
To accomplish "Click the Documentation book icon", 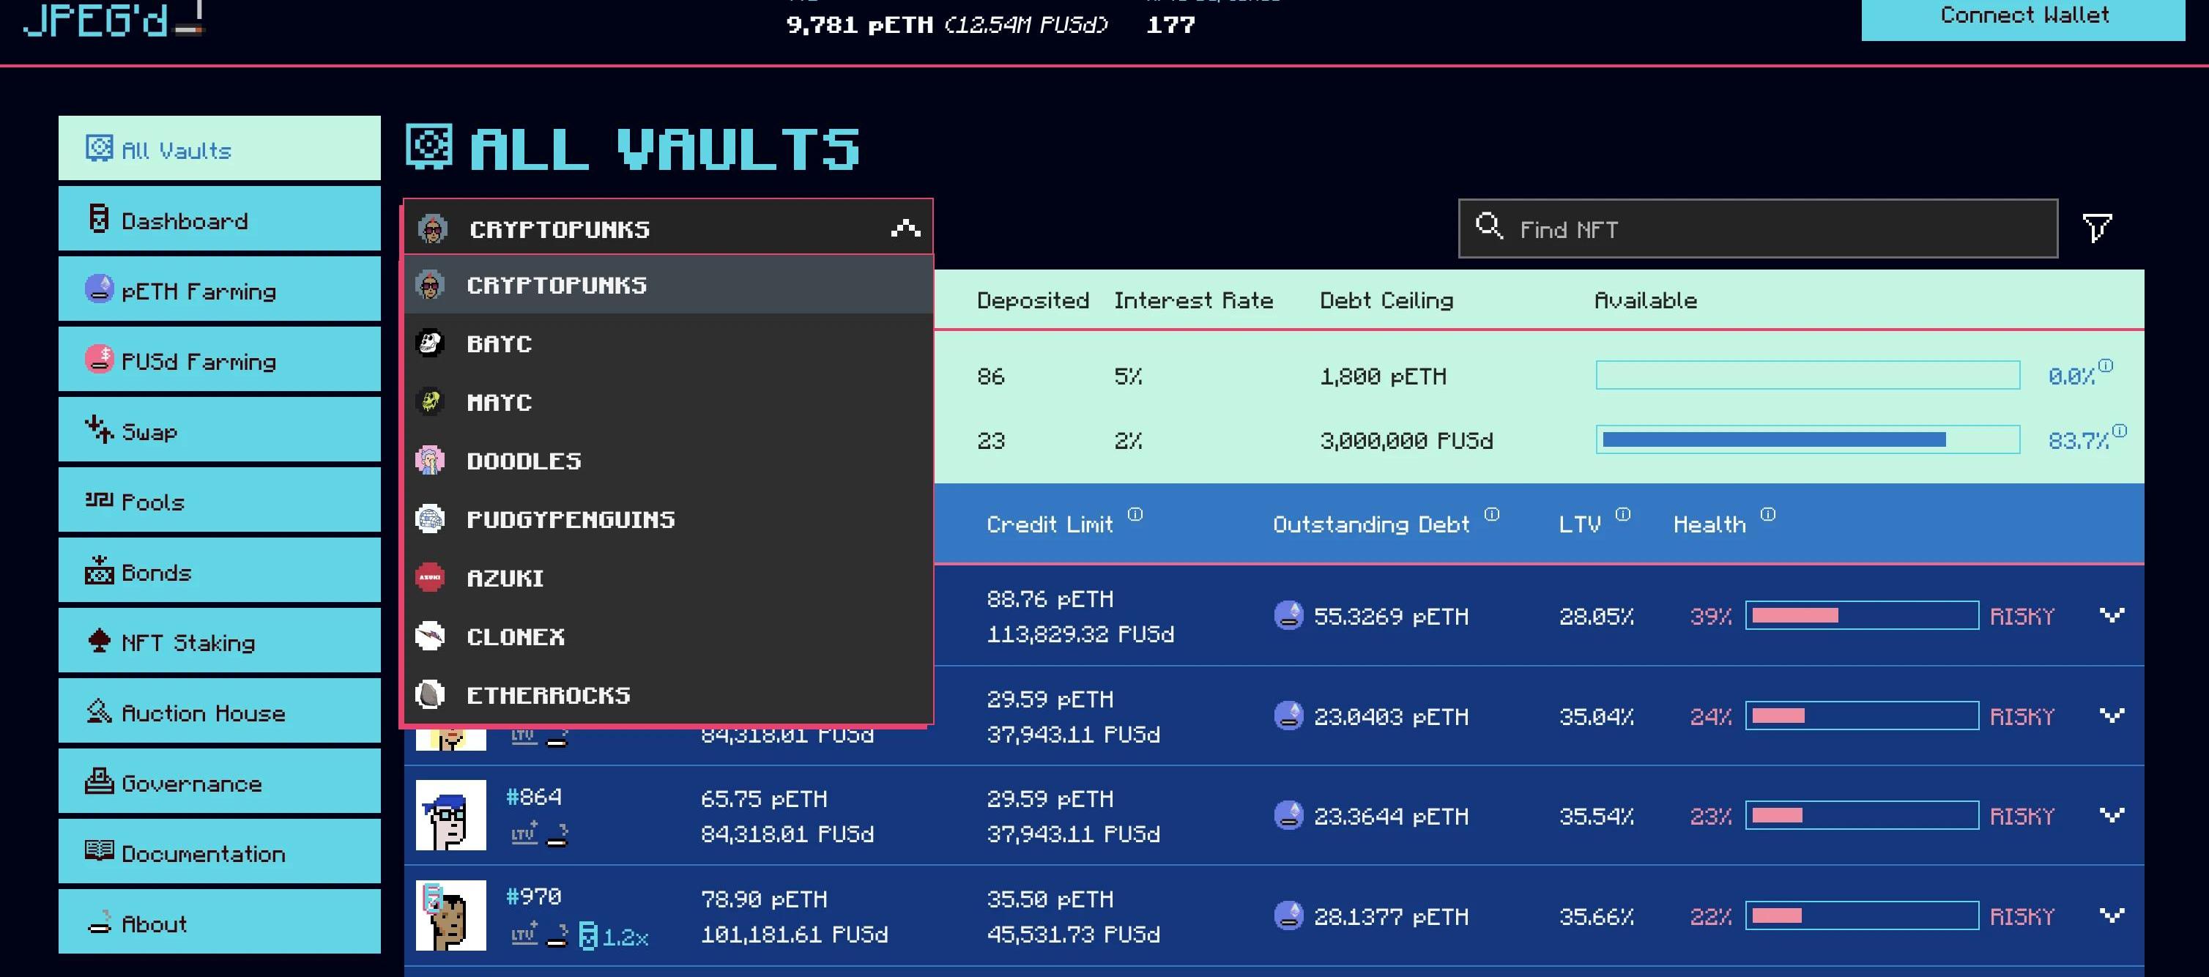I will 99,850.
